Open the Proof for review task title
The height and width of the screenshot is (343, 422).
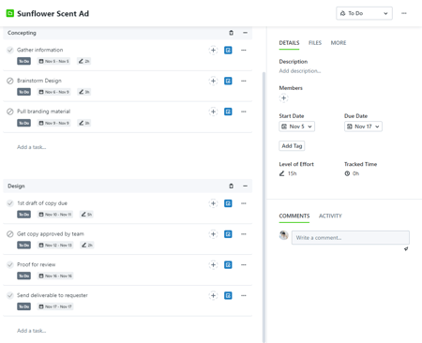click(x=36, y=264)
